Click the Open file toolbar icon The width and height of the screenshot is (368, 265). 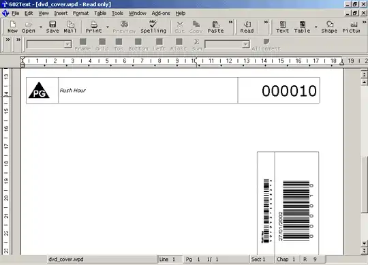point(29,27)
